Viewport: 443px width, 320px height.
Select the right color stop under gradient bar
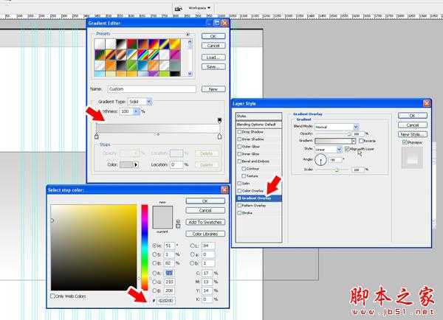[219, 136]
